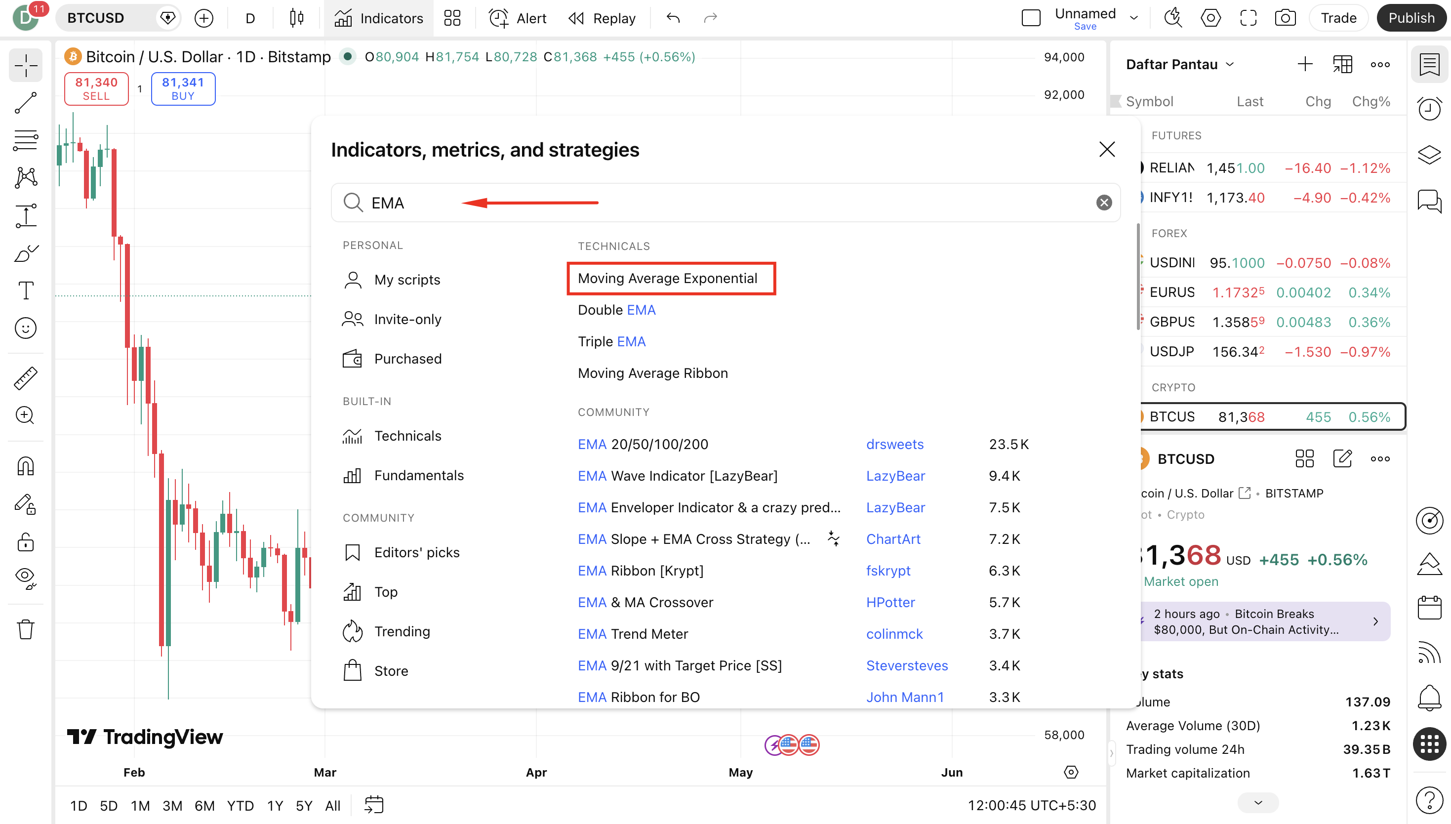Select the brush drawing tool

coord(26,253)
